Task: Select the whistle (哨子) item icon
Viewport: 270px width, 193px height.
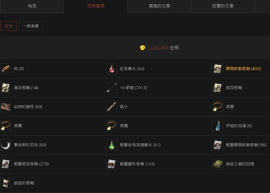Action: tap(112, 107)
